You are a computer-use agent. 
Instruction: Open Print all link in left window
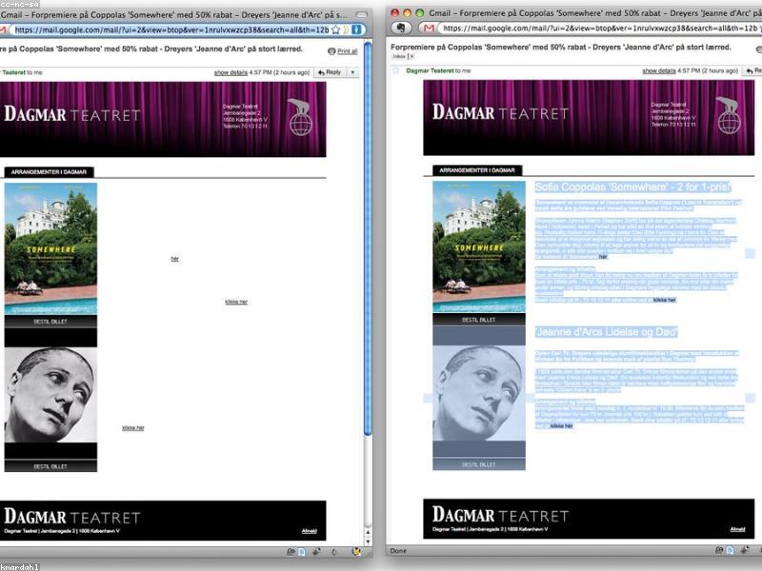point(347,51)
